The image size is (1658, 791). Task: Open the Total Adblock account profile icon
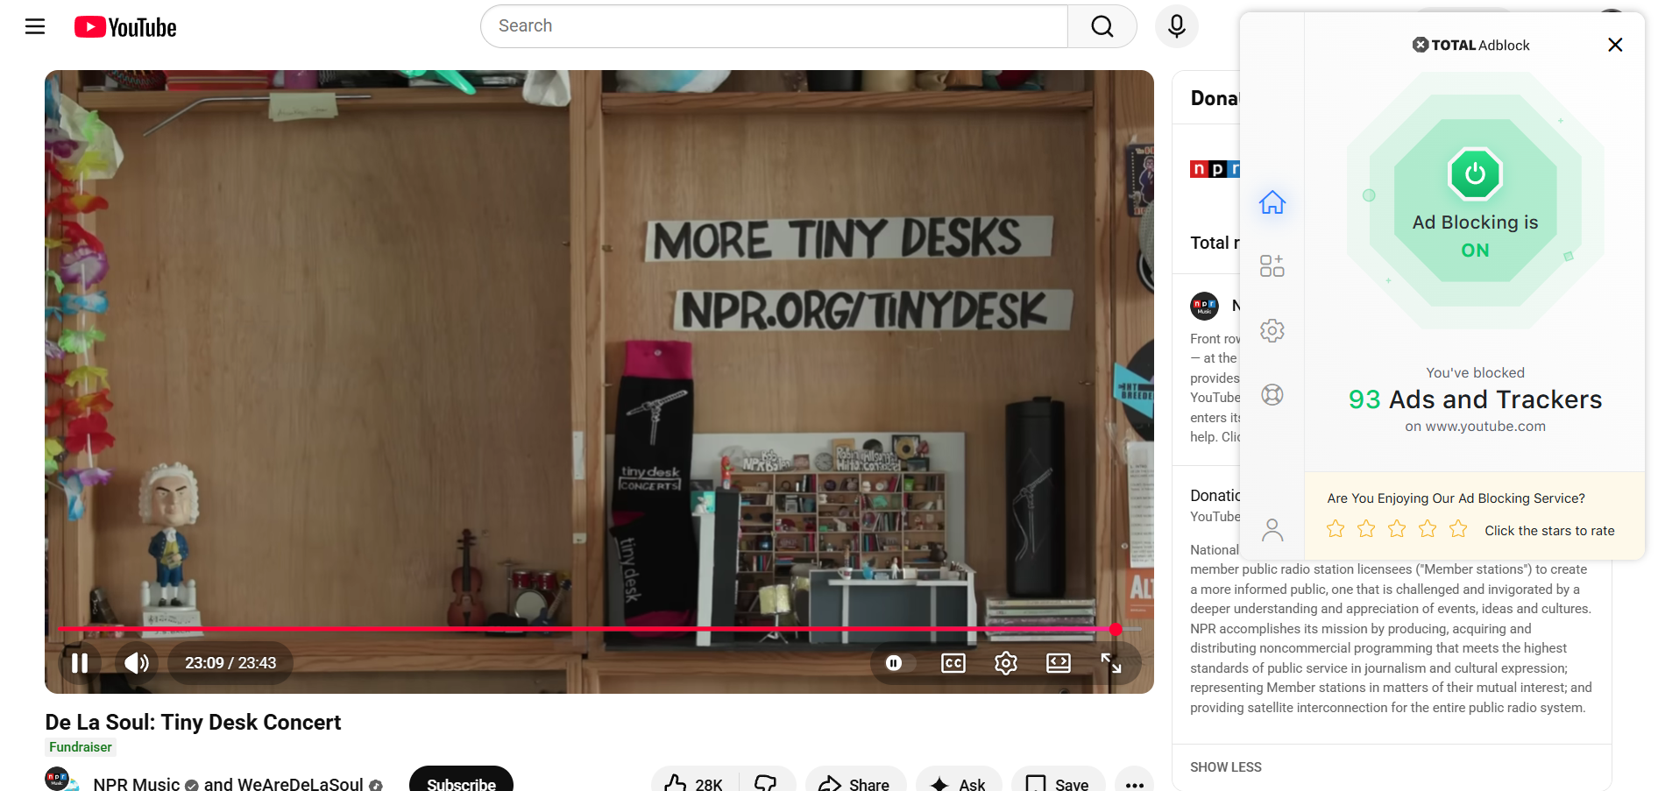coord(1272,529)
